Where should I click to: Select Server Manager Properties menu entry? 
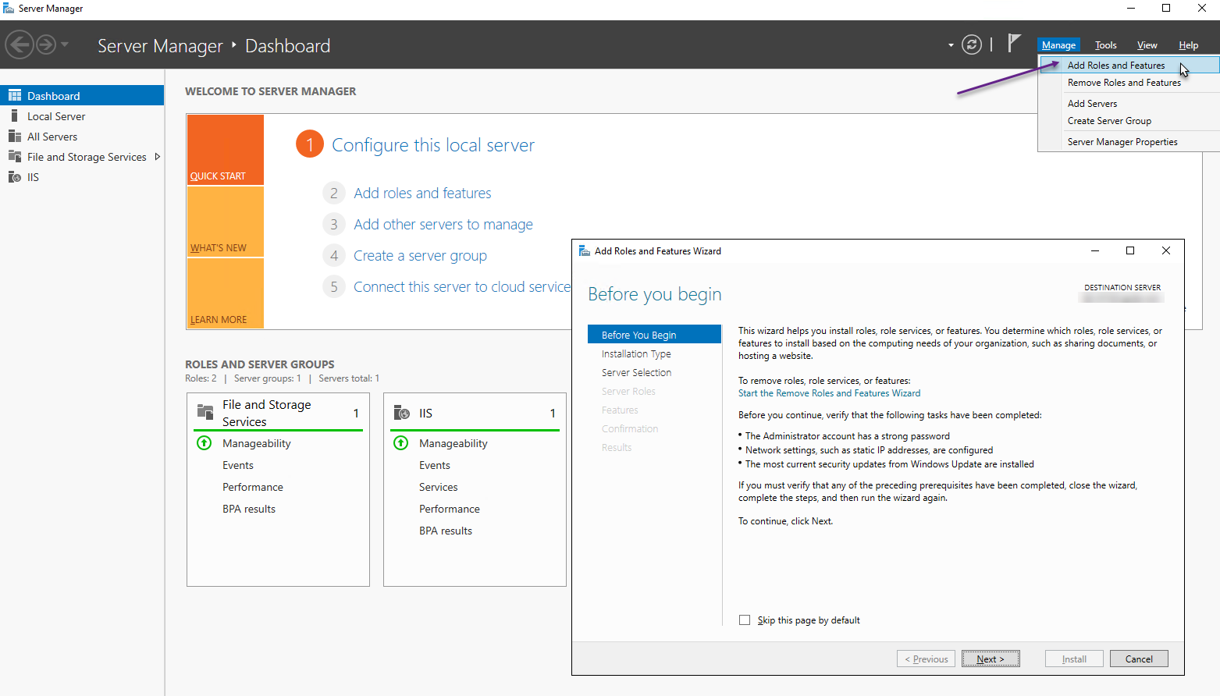point(1129,142)
